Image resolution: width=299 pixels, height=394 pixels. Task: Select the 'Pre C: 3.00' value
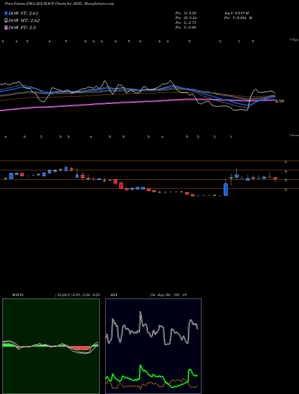(186, 27)
